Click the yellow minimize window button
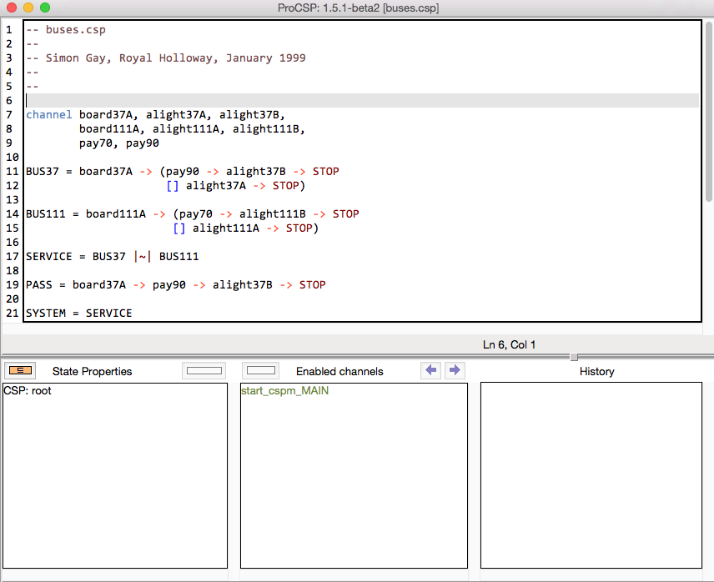Image resolution: width=714 pixels, height=582 pixels. pos(28,8)
